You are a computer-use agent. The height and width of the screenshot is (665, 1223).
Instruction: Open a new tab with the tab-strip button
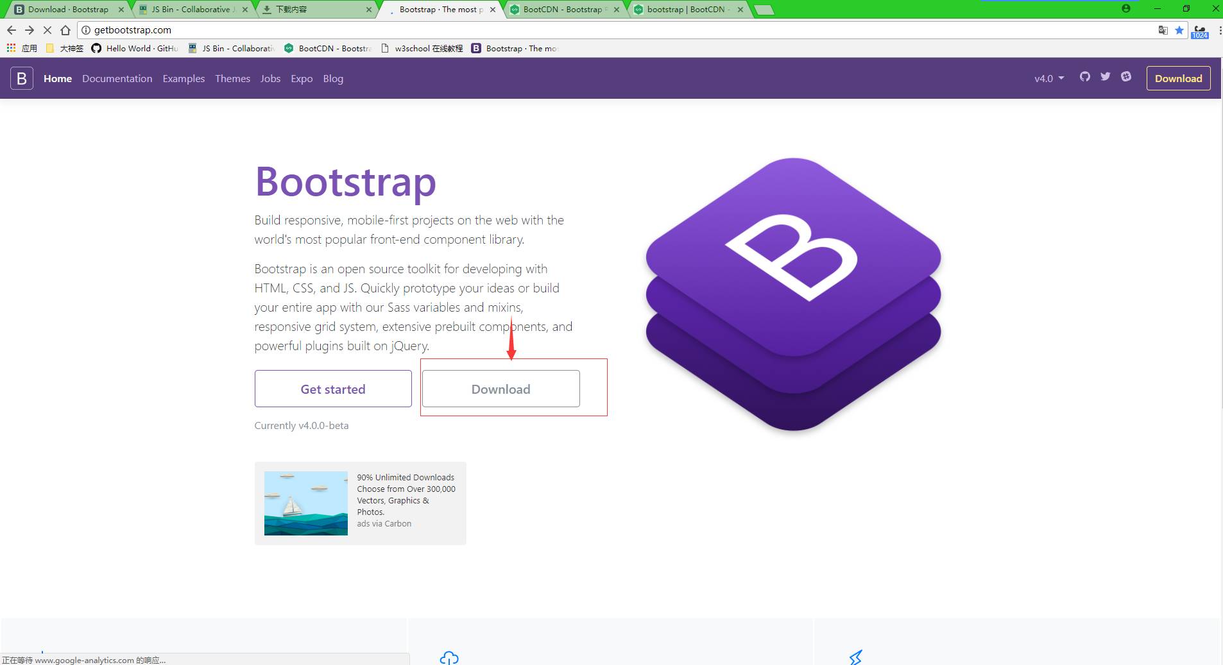point(764,10)
